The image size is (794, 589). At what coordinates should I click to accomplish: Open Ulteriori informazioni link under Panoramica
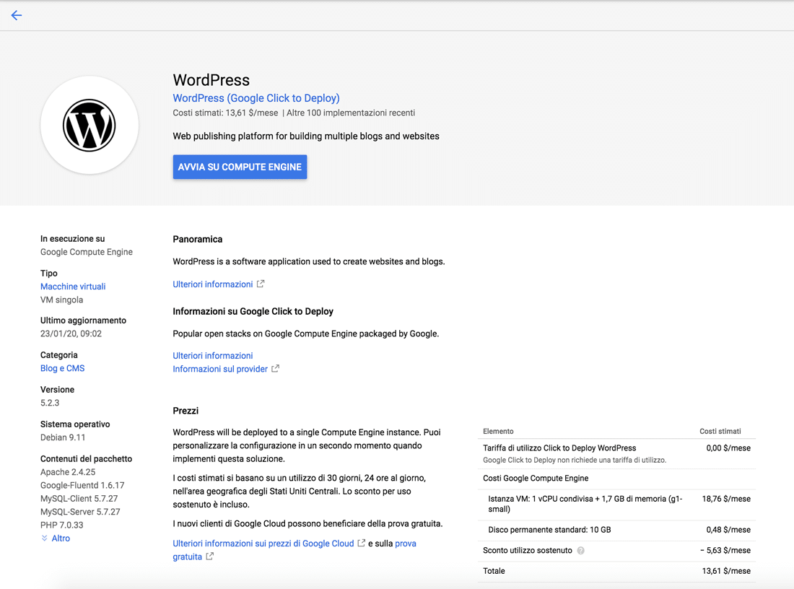213,284
